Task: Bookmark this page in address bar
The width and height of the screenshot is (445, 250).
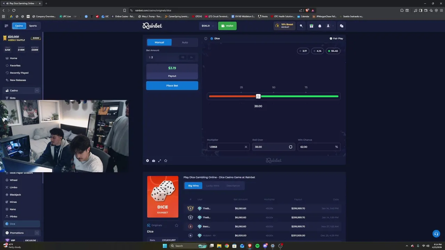Action: (x=124, y=10)
